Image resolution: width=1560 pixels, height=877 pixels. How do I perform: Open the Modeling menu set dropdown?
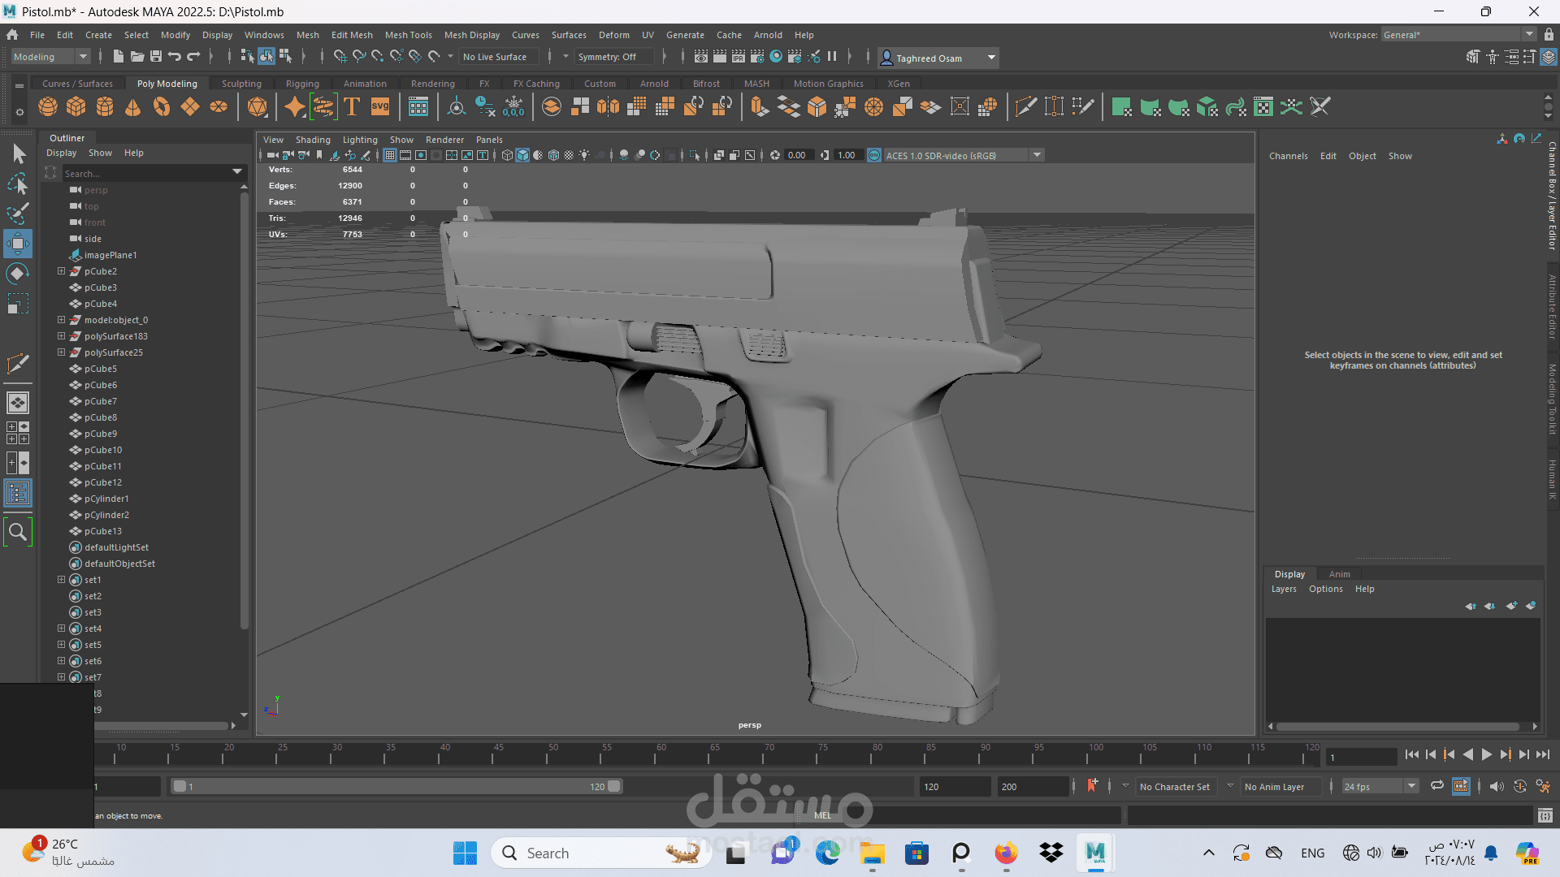50,57
